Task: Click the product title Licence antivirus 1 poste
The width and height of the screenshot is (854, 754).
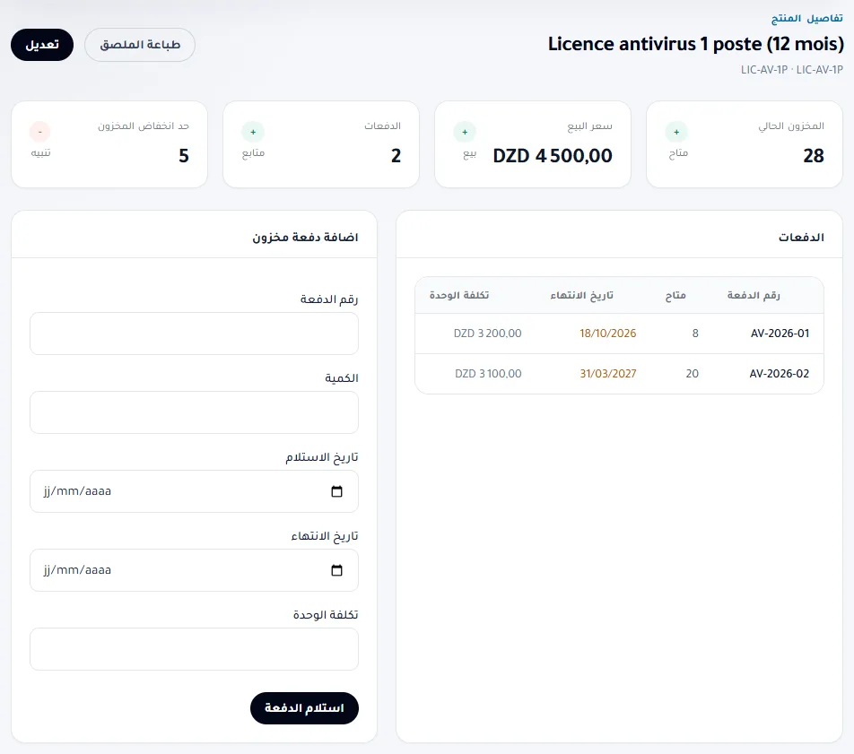Action: click(x=695, y=44)
